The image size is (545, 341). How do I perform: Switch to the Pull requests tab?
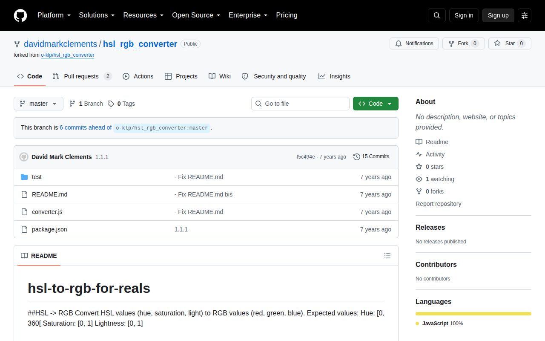tap(82, 76)
